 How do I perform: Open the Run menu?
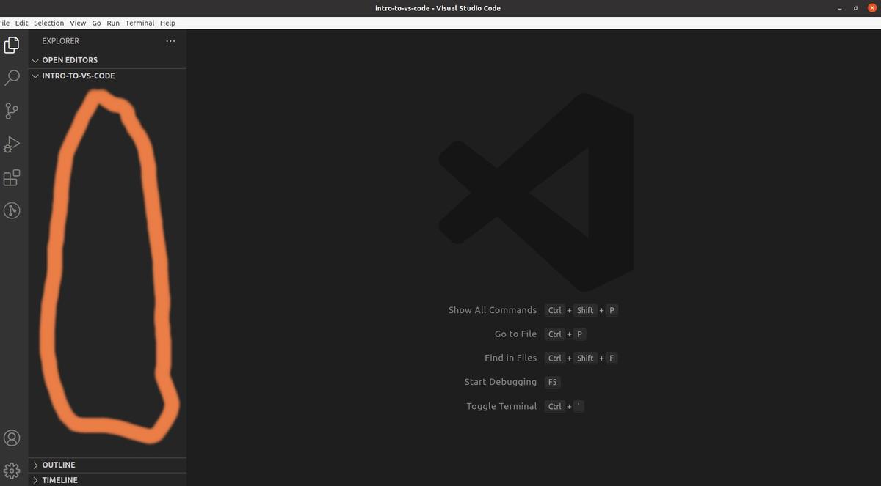[x=112, y=23]
